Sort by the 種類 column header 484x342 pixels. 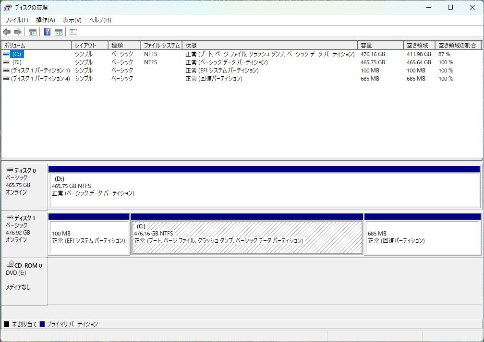124,46
